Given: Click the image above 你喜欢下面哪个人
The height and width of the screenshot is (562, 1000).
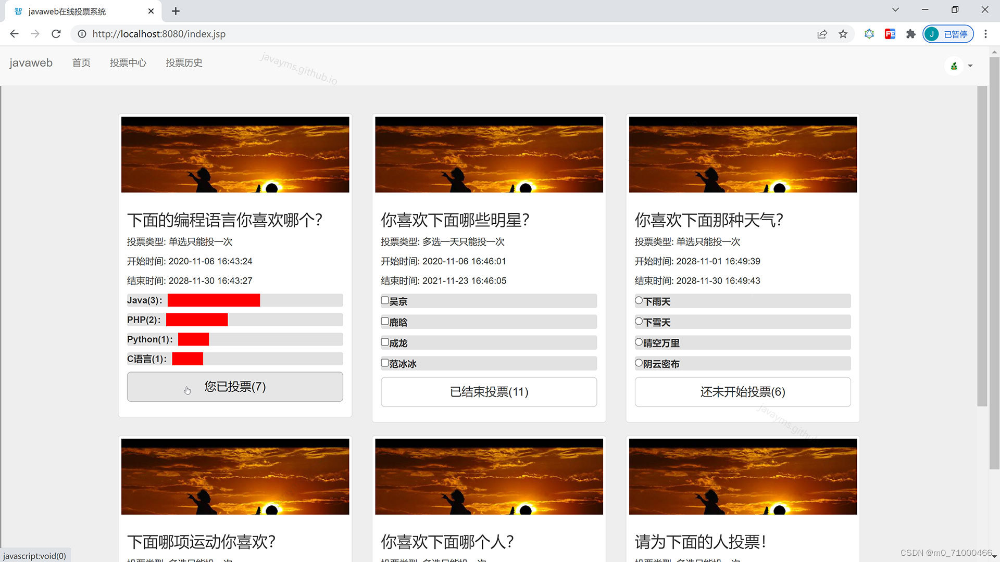Looking at the screenshot, I should click(x=489, y=477).
